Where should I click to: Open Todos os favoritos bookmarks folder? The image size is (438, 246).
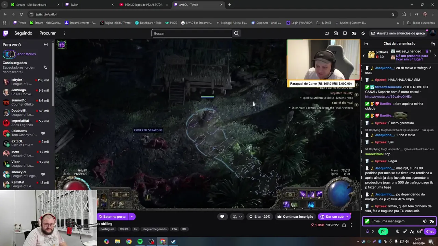point(421,23)
